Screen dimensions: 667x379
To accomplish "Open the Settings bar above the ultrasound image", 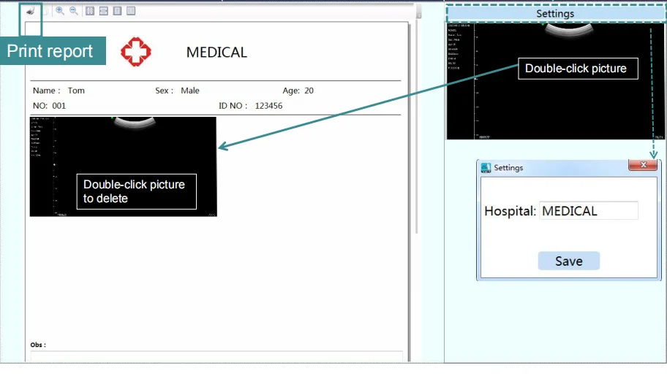I will click(x=555, y=13).
